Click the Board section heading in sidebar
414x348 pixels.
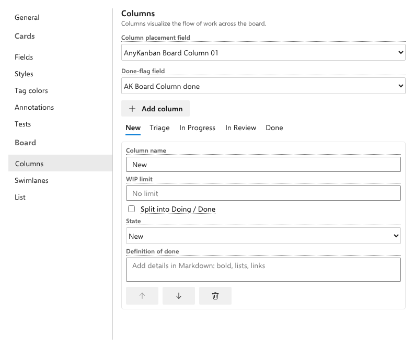coord(25,143)
